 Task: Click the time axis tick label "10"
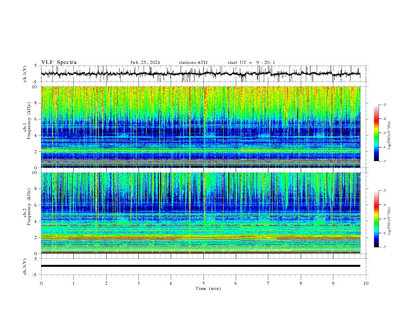coord(366,283)
